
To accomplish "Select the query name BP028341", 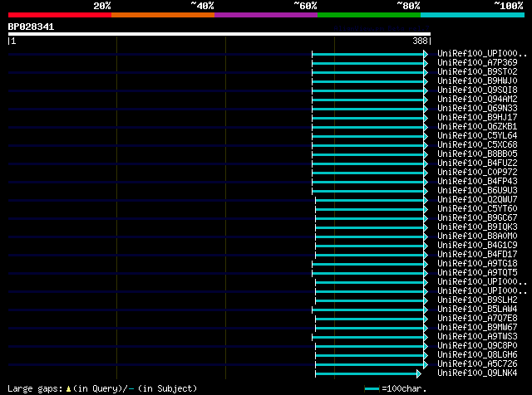I will [31, 27].
